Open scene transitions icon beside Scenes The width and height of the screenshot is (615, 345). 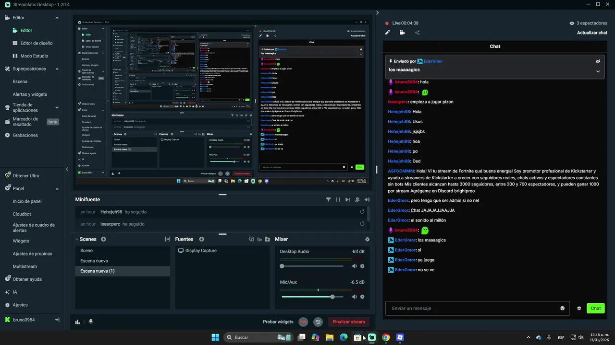(168, 239)
